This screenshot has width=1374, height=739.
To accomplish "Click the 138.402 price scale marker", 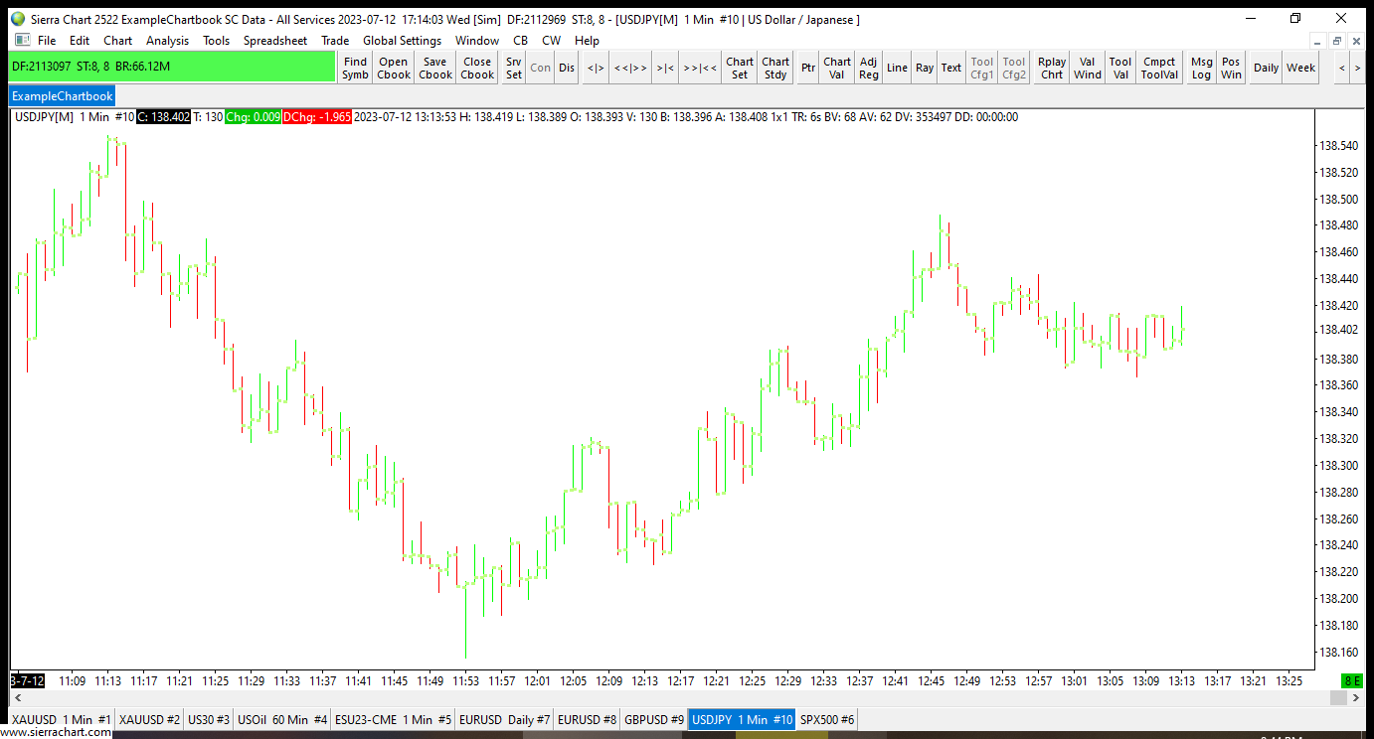I will click(x=1338, y=330).
